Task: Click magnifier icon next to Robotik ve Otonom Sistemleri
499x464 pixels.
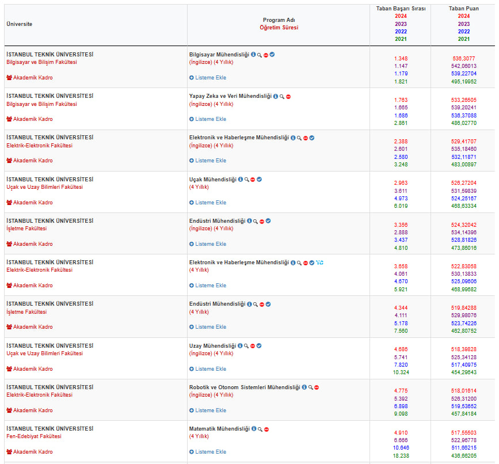Action: pyautogui.click(x=310, y=387)
